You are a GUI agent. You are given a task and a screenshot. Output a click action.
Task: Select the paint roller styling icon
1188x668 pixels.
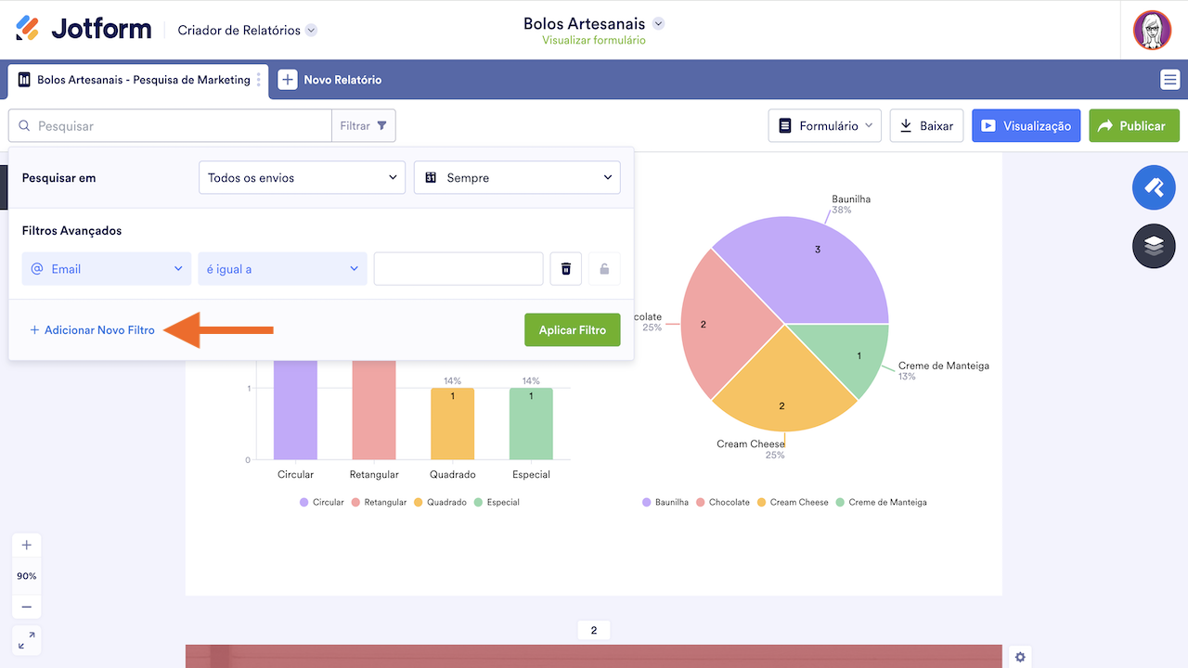[1154, 187]
